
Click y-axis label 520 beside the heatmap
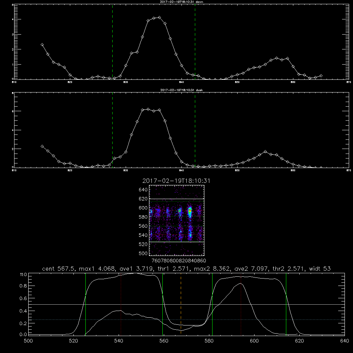[143, 244]
